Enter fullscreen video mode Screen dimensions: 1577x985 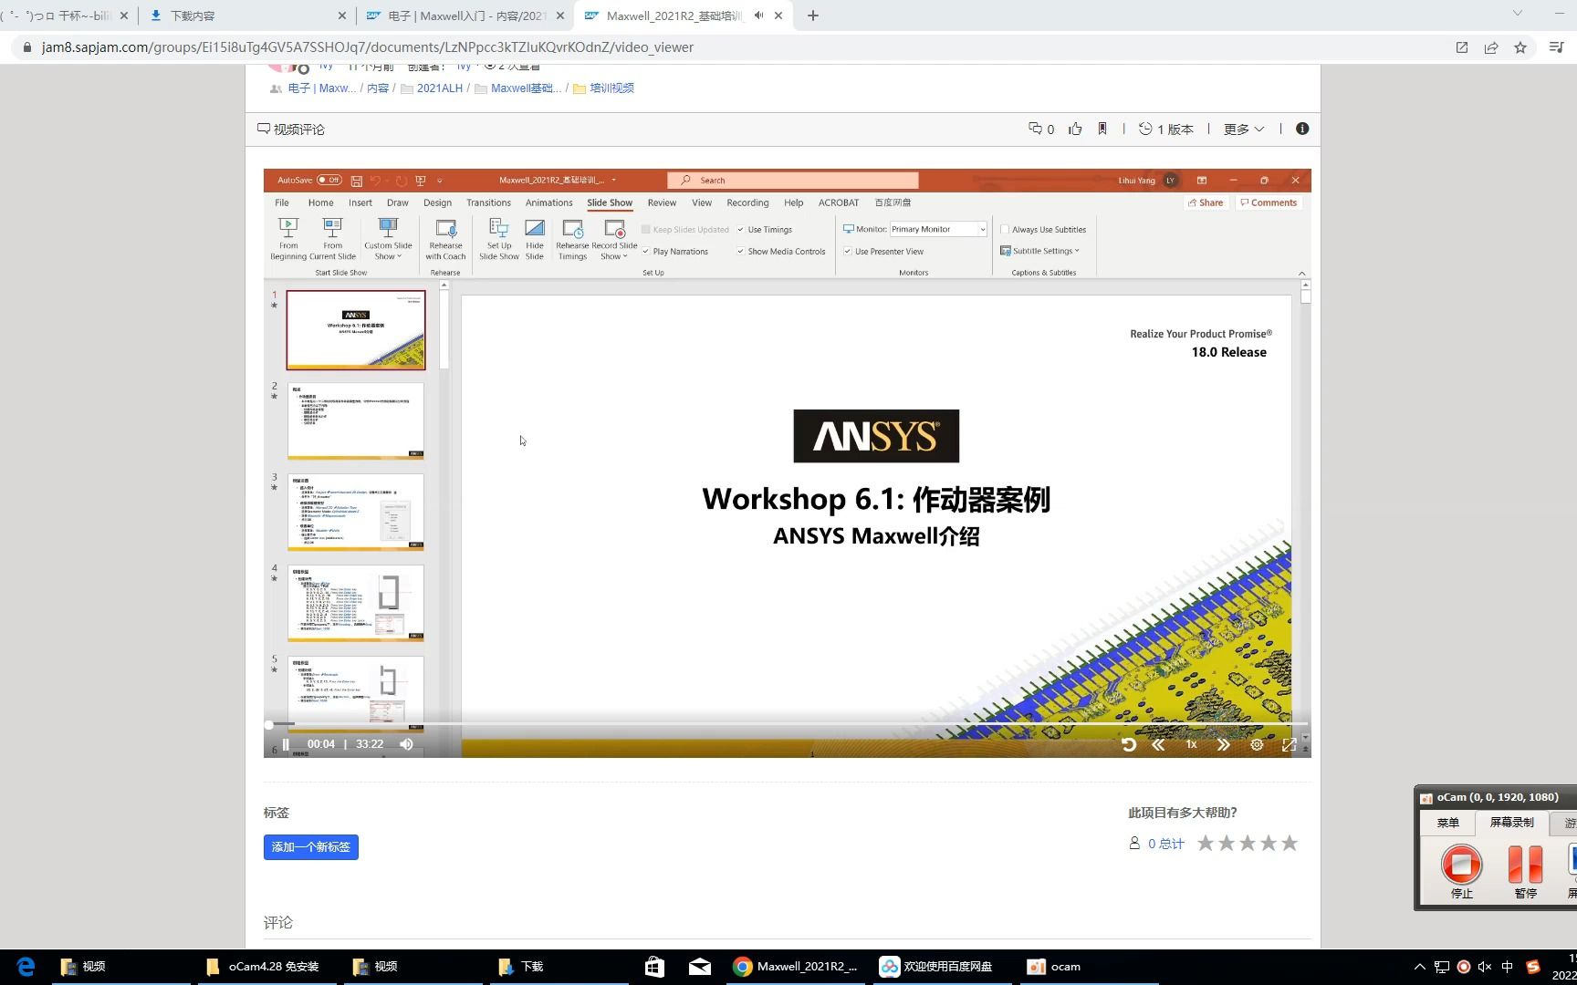pos(1290,744)
